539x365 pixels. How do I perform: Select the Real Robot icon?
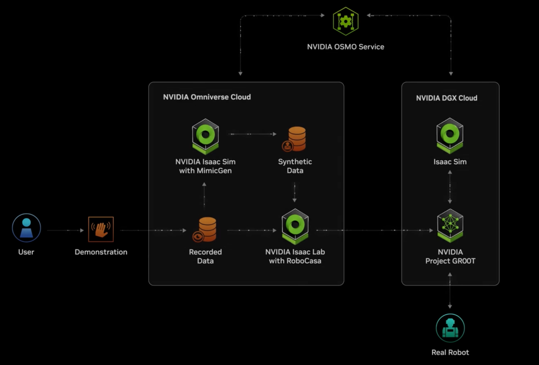coord(450,328)
